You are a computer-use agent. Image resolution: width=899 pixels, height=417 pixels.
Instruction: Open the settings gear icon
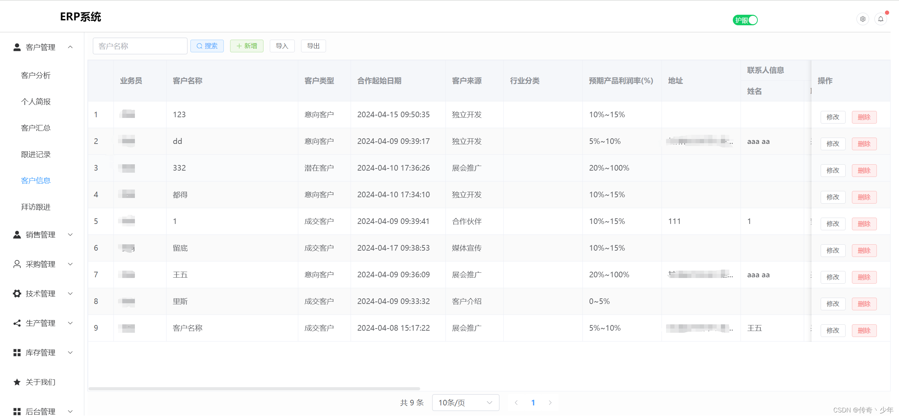click(862, 19)
